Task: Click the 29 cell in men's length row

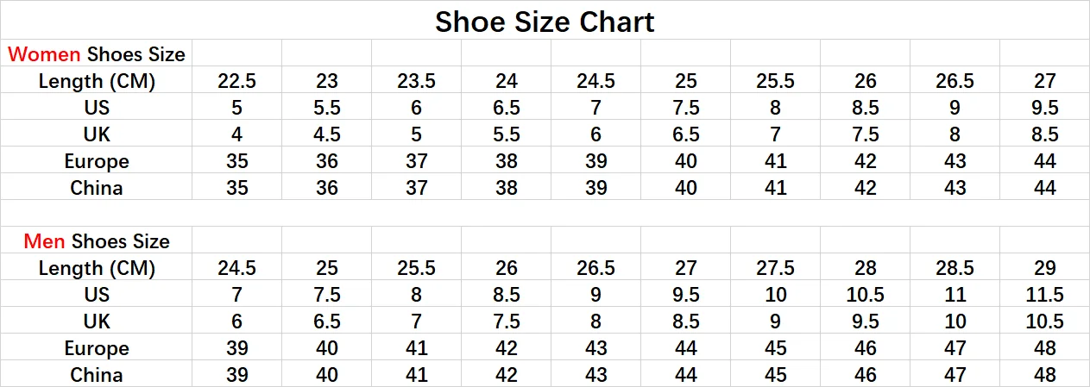Action: point(1044,268)
